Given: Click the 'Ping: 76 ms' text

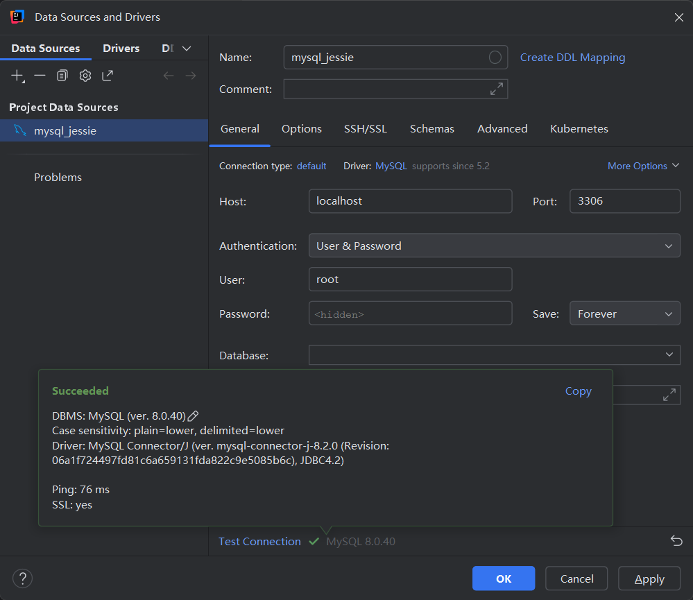Looking at the screenshot, I should coord(81,490).
